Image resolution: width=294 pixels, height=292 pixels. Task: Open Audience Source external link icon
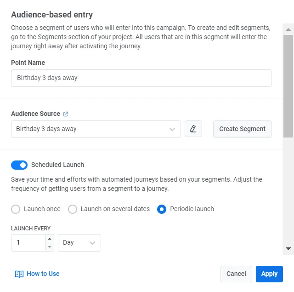click(x=66, y=114)
